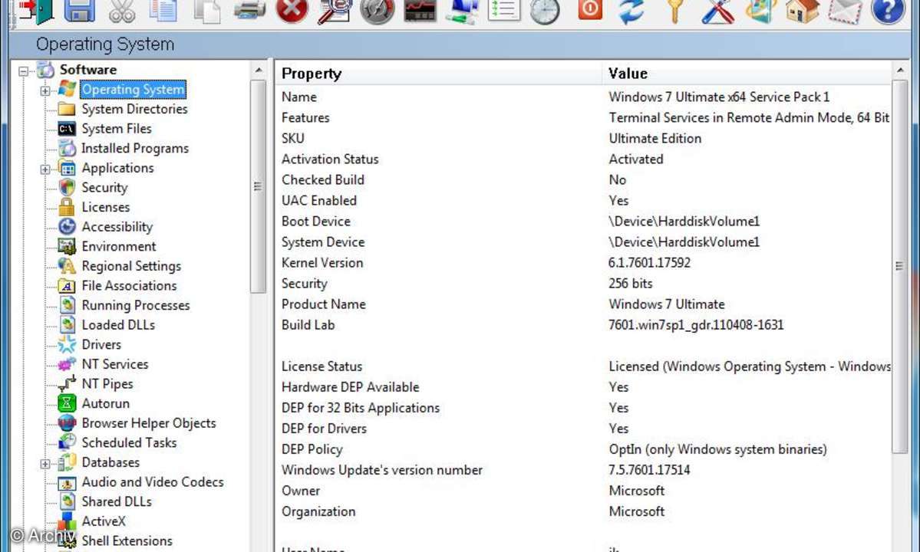Select the Activation Status row

(583, 159)
